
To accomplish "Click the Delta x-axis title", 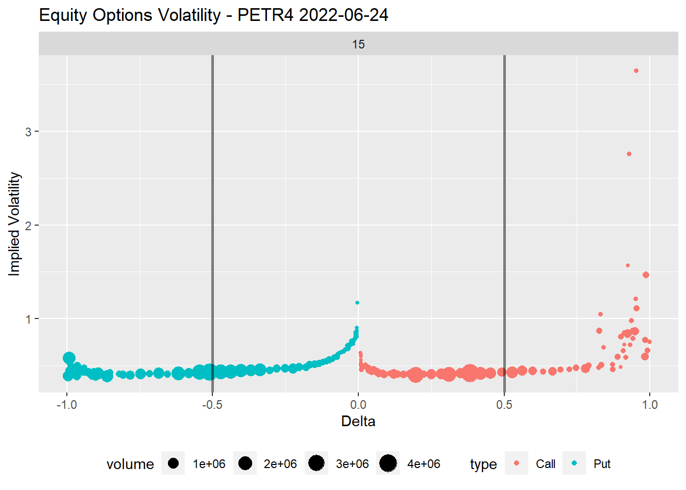I will [x=358, y=421].
